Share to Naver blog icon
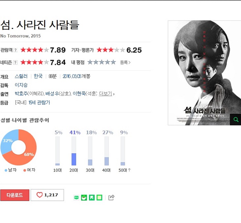The image size is (241, 223). coord(76,198)
